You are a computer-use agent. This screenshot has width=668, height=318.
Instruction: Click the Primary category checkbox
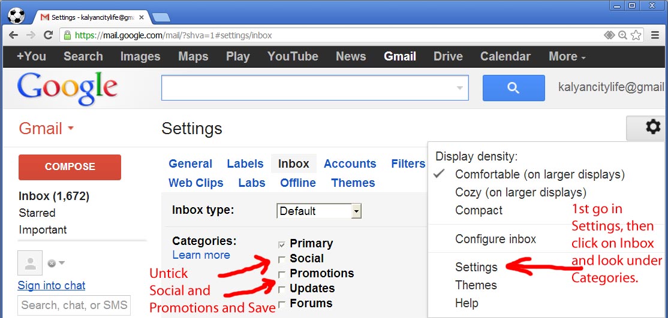point(282,244)
